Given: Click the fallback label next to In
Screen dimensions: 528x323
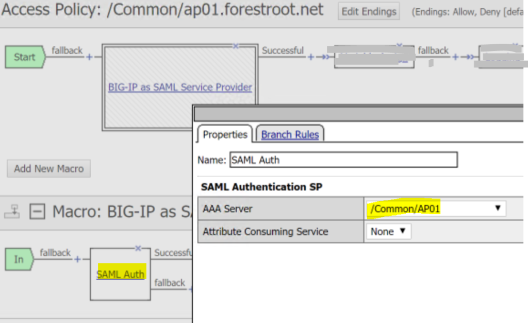Looking at the screenshot, I should [55, 252].
